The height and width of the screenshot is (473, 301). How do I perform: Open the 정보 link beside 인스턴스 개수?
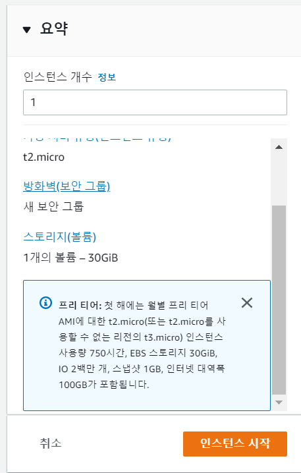[x=107, y=77]
